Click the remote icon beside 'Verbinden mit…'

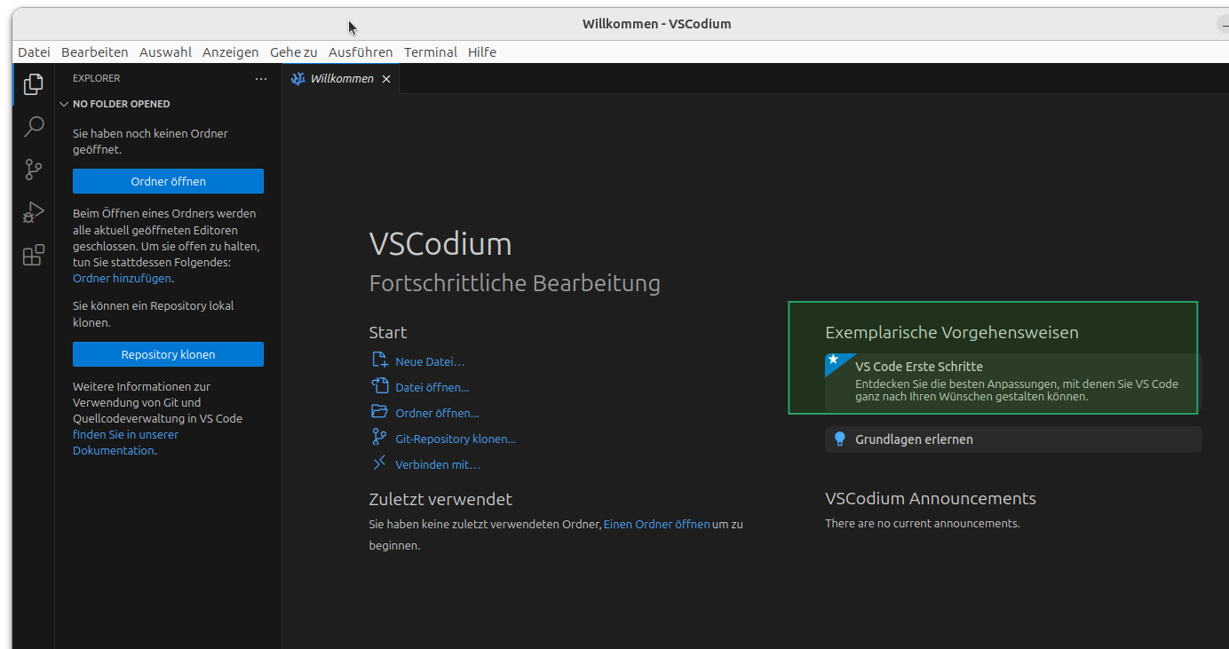coord(380,463)
